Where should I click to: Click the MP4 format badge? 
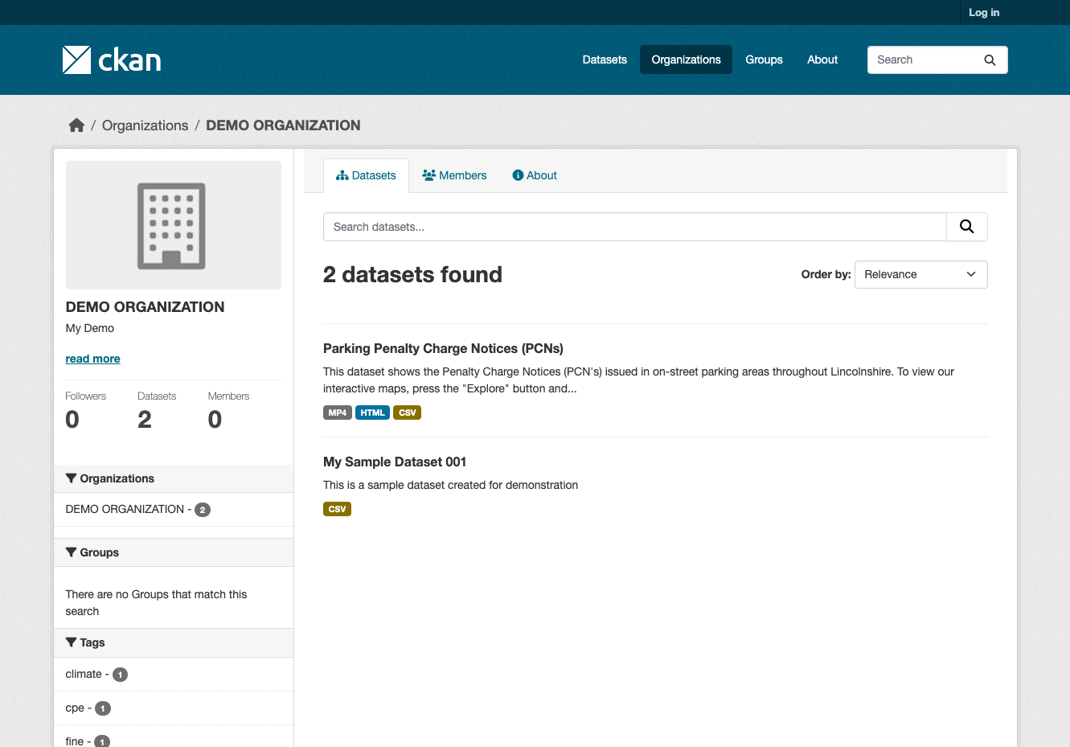click(x=338, y=412)
